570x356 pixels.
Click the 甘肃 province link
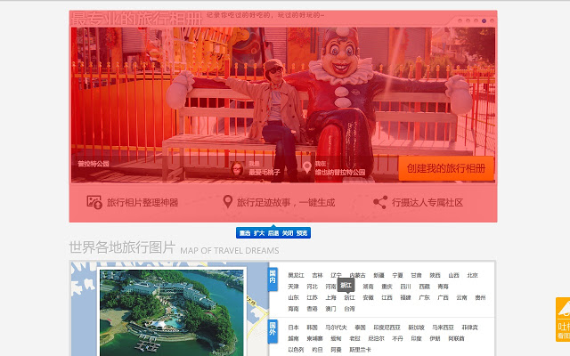[x=416, y=275]
